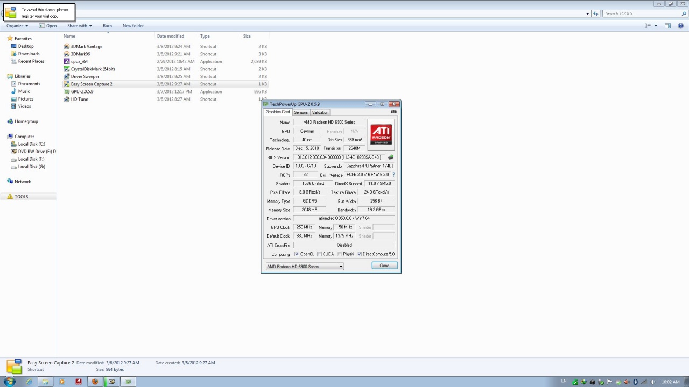Screen dimensions: 689x387
Task: Click the New folder toolbar button
Action: tap(133, 26)
